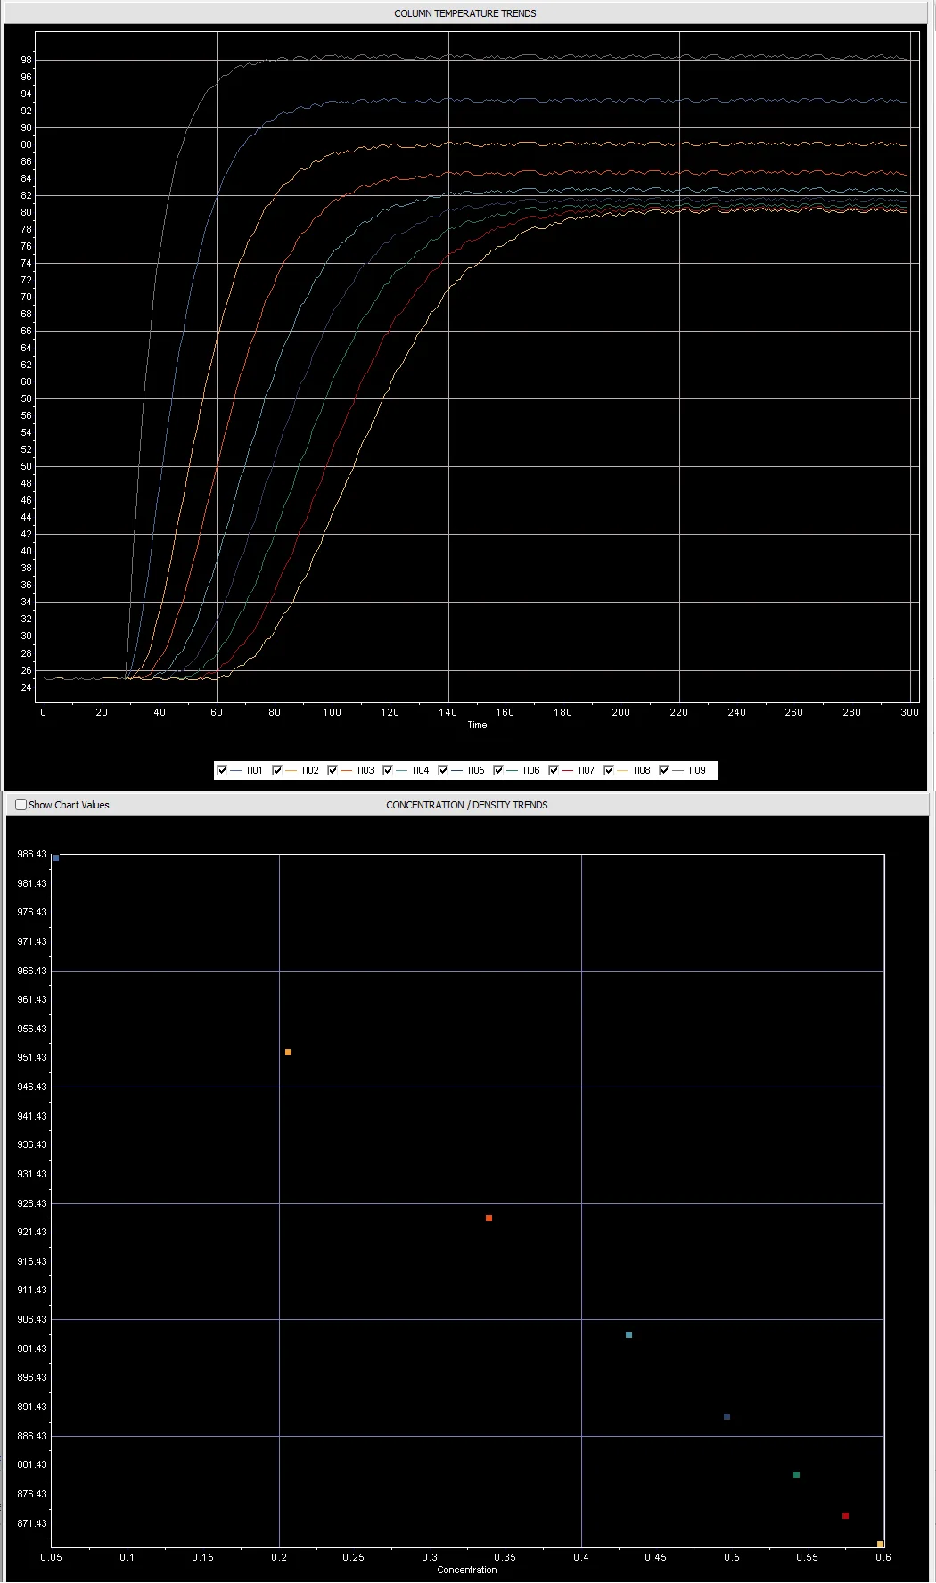Image resolution: width=936 pixels, height=1583 pixels.
Task: Click the Column Temperature Trends header
Action: (465, 13)
